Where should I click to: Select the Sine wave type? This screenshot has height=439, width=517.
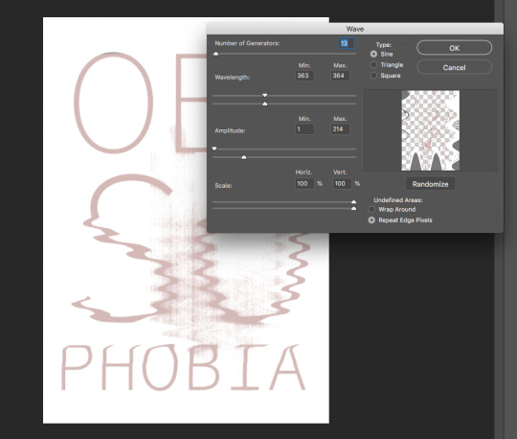[373, 54]
